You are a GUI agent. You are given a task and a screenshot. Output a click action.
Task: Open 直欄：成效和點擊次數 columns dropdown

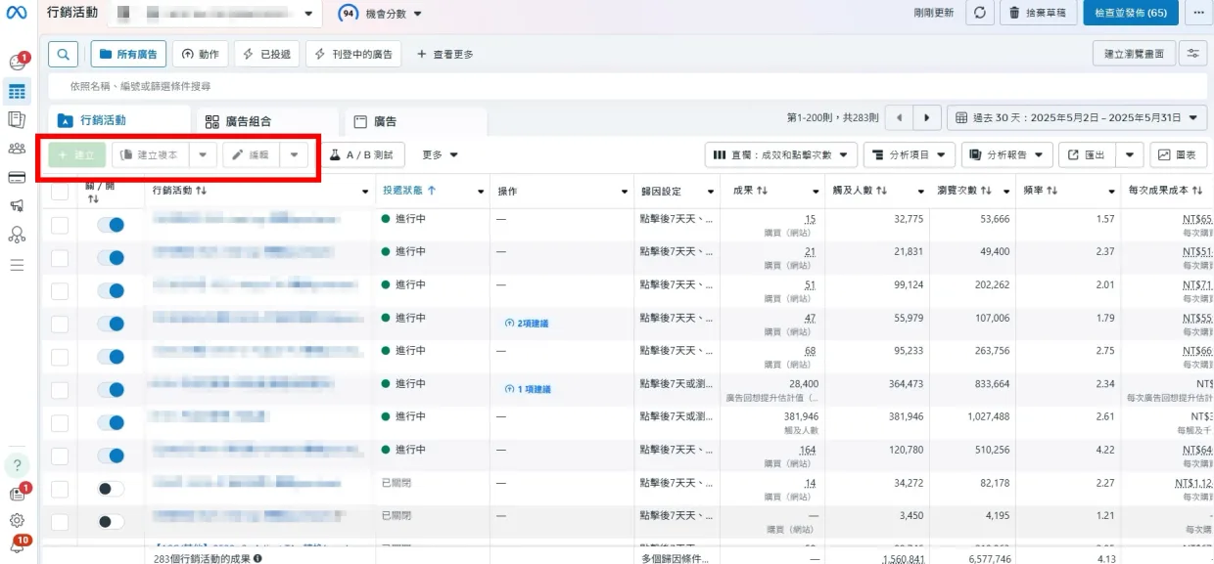point(781,154)
